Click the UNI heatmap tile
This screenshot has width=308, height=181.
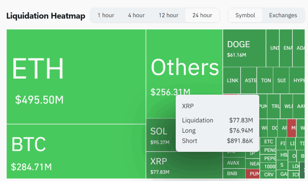pyautogui.click(x=273, y=48)
